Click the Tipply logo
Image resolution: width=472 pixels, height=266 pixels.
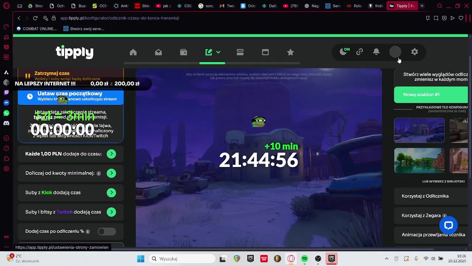[x=74, y=52]
